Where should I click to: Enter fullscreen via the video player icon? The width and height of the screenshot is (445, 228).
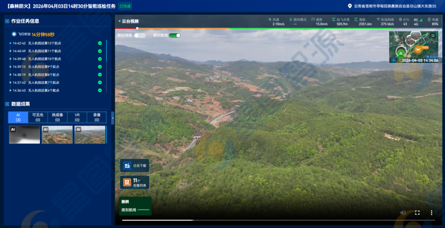click(x=417, y=213)
